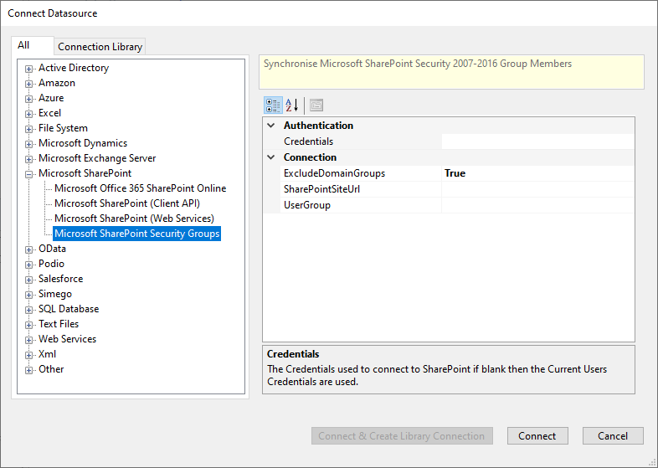Select the Other label

tap(51, 369)
